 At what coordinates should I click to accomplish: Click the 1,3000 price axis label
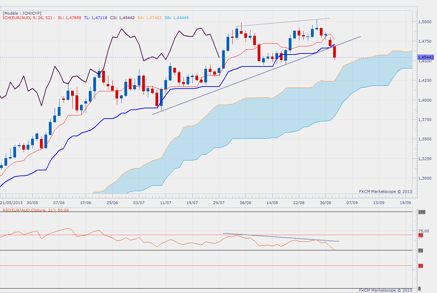click(x=424, y=178)
